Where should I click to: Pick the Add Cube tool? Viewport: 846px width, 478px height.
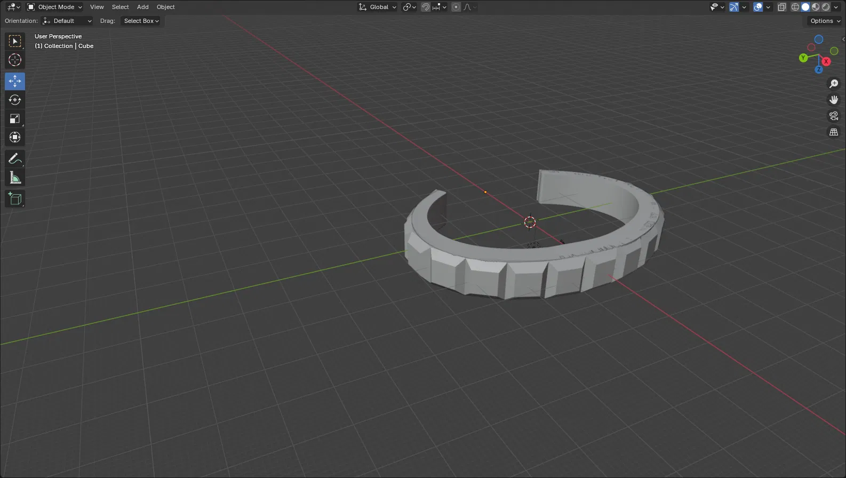point(15,199)
